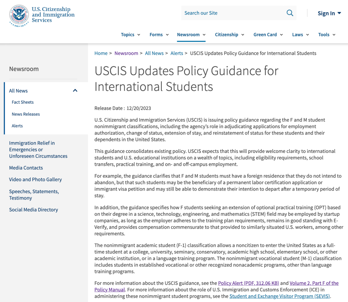Open Social Media Directory link
The height and width of the screenshot is (302, 348).
pos(34,210)
